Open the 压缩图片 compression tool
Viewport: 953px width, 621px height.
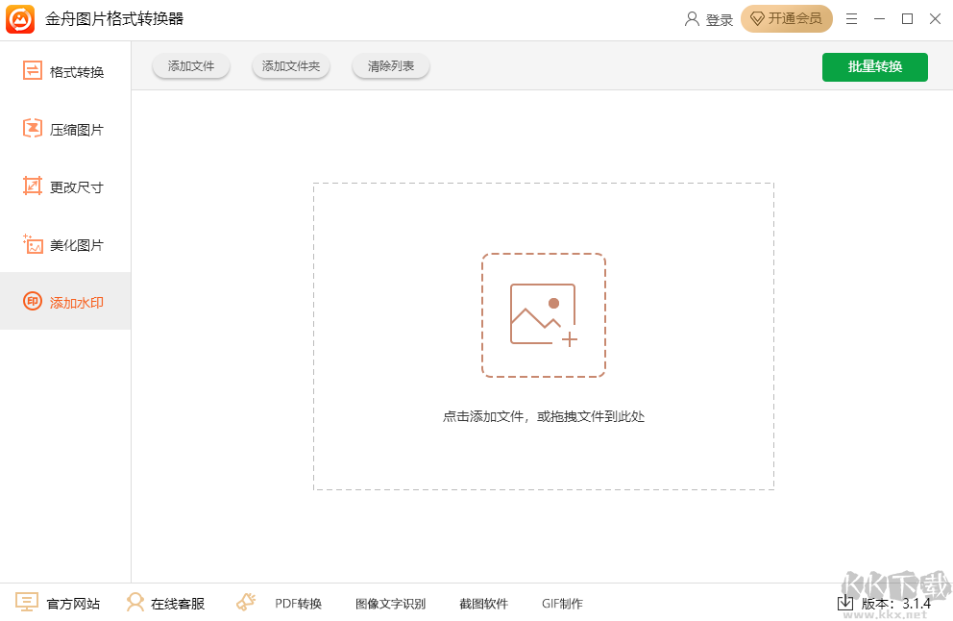pos(64,128)
